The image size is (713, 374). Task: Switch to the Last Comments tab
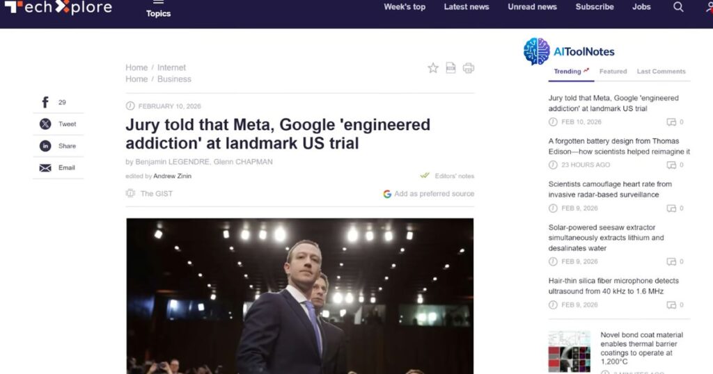[x=661, y=71]
